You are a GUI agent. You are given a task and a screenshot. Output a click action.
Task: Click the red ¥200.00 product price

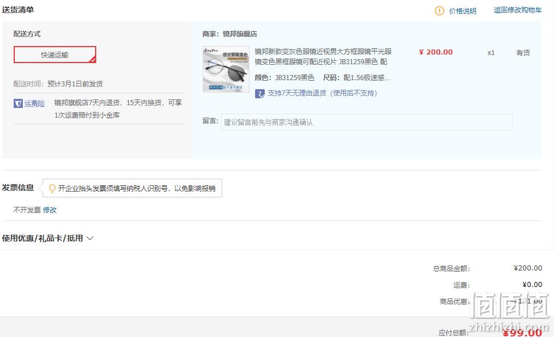tap(436, 52)
